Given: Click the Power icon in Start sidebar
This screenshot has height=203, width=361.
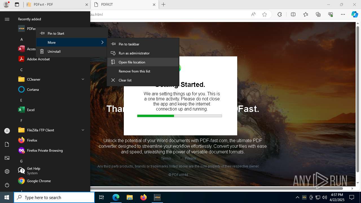Looking at the screenshot, I should click(x=7, y=185).
